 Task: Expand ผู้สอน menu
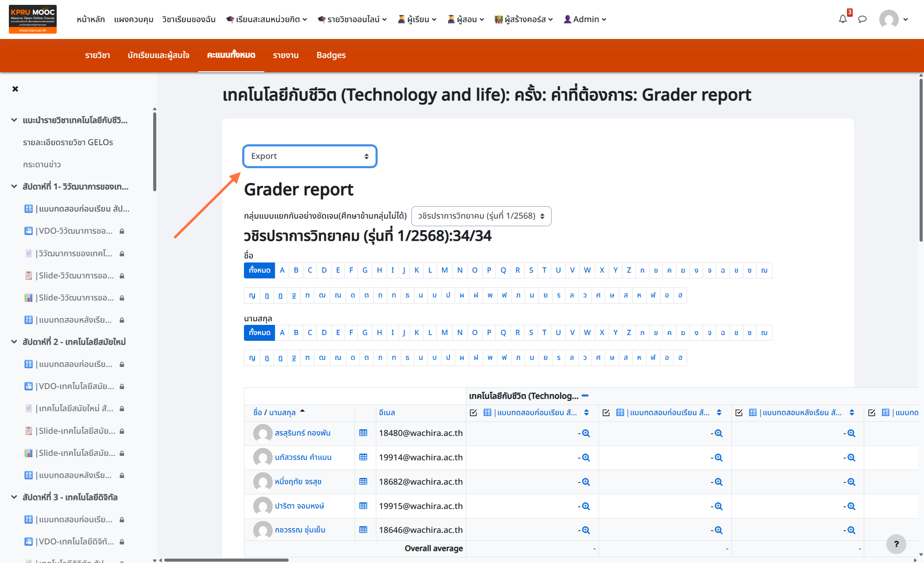pos(466,19)
